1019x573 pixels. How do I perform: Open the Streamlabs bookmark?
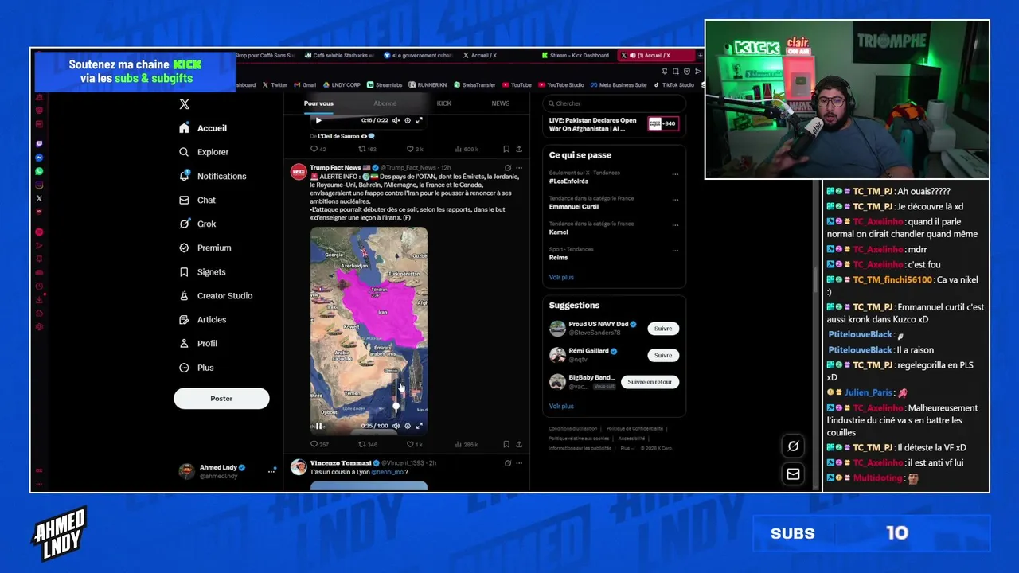(x=385, y=85)
